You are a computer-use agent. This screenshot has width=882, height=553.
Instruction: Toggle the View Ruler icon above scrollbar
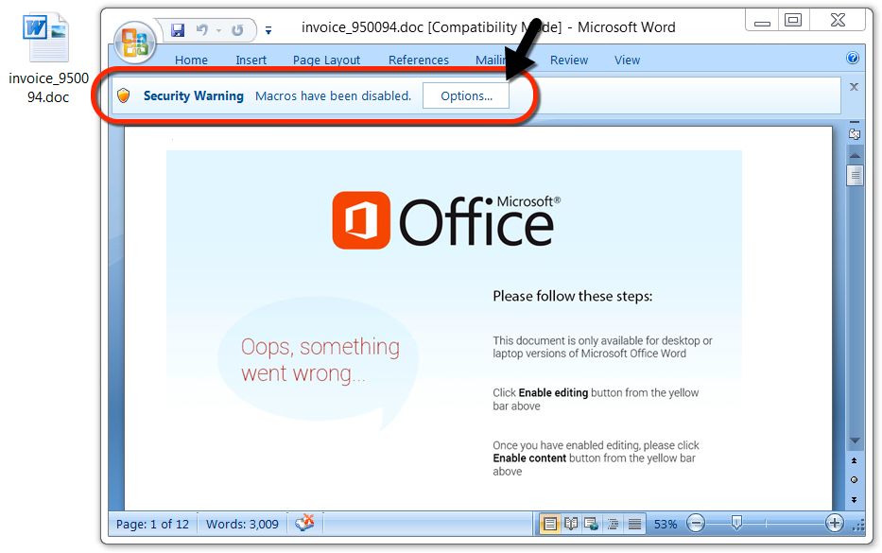pos(855,134)
